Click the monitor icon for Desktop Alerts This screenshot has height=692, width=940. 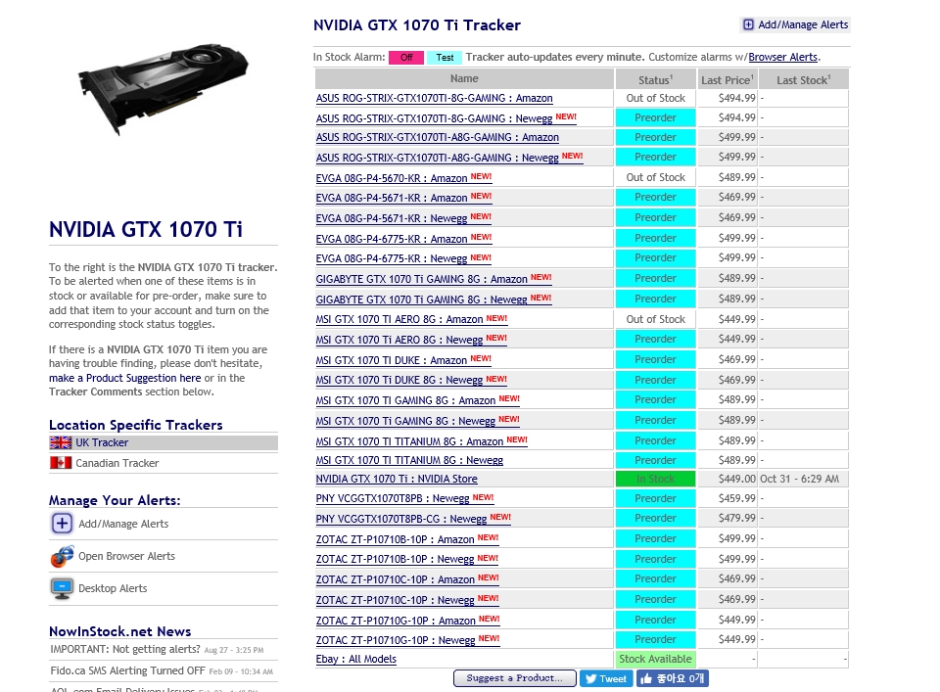tap(62, 588)
